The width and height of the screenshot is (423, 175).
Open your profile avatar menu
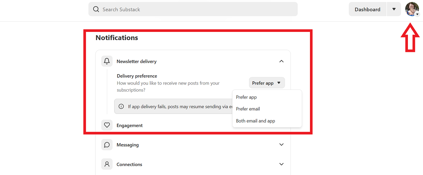412,9
